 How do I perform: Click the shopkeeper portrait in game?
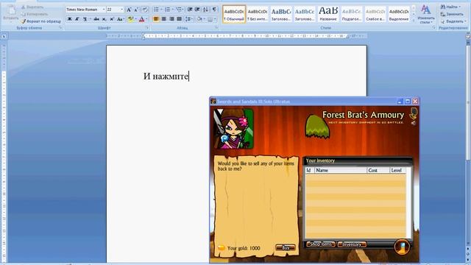pos(233,129)
